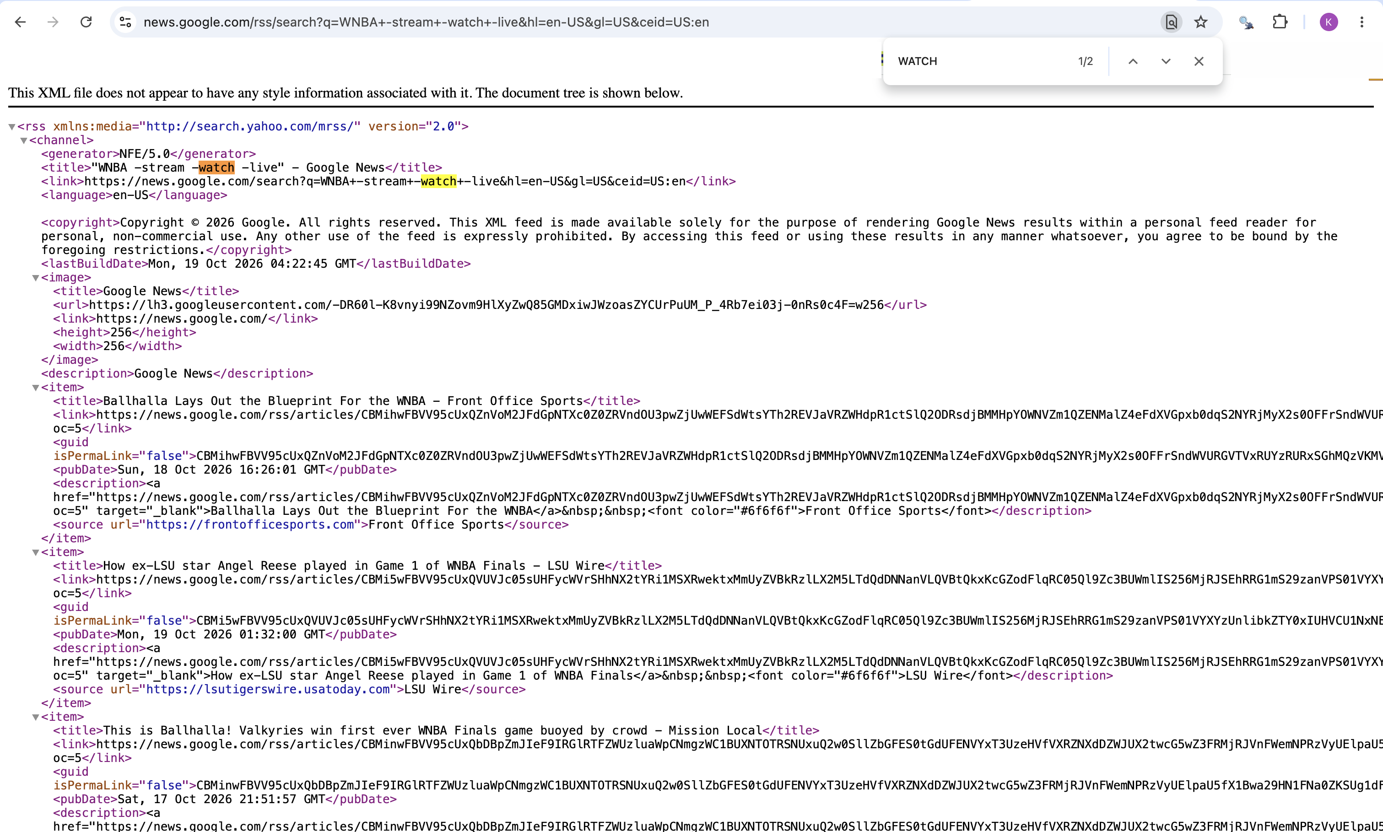This screenshot has width=1383, height=832.
Task: Jump to the next find match
Action: pos(1166,61)
